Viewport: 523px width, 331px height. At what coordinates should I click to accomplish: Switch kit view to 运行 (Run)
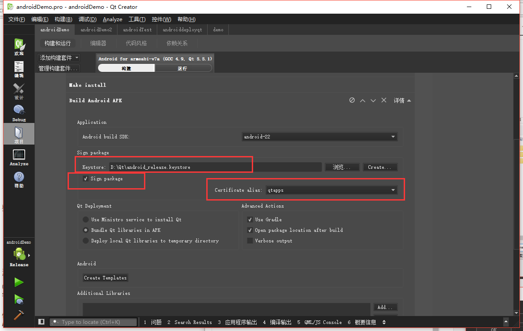[x=183, y=68]
